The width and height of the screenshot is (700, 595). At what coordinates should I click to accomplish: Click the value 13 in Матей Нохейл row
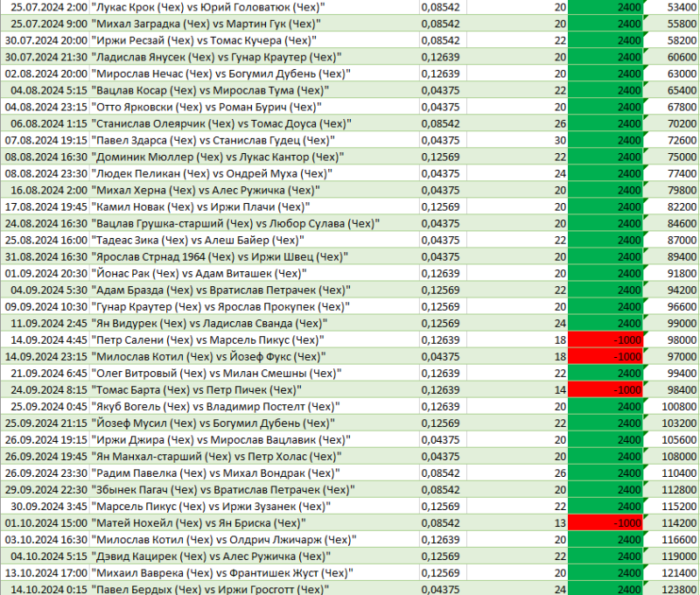tap(560, 522)
